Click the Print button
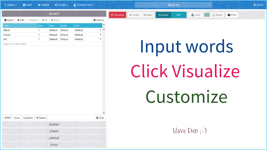Screen dimensions: 267x150 232,15
